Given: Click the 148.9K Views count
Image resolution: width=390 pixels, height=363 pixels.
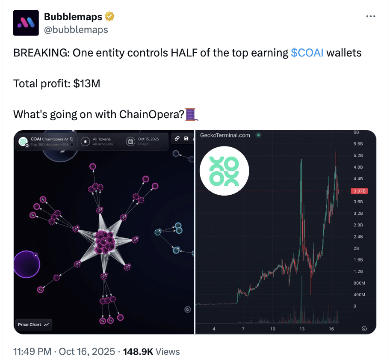Looking at the screenshot, I should 151,352.
